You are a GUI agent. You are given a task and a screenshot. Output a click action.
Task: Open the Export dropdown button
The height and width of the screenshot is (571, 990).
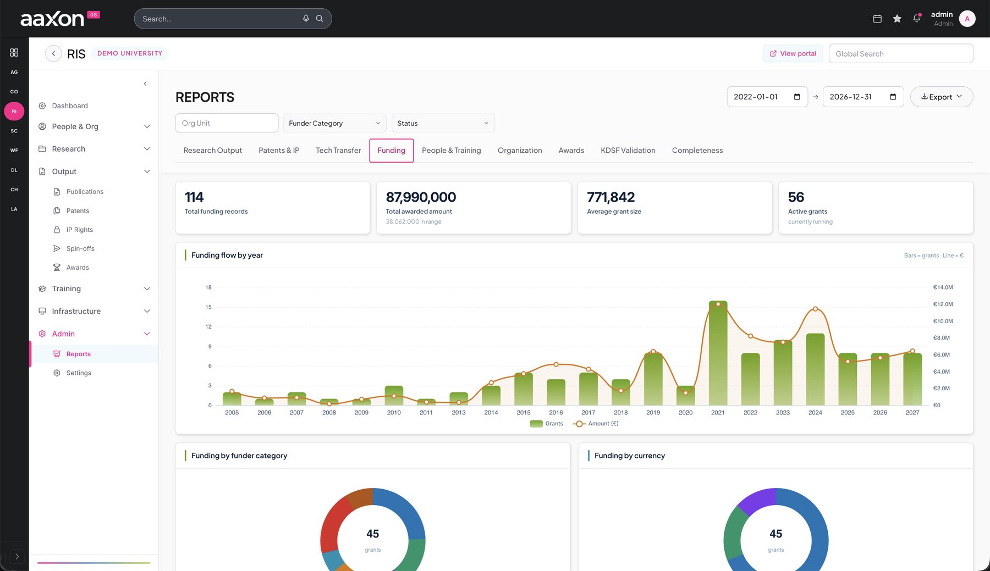(x=942, y=97)
